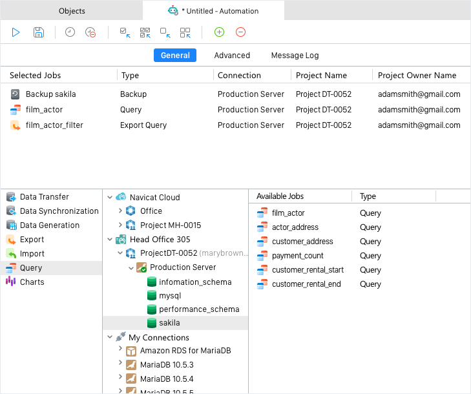Click the deselect all jobs icon
Screen dimensions: 471x394
pyautogui.click(x=185, y=32)
